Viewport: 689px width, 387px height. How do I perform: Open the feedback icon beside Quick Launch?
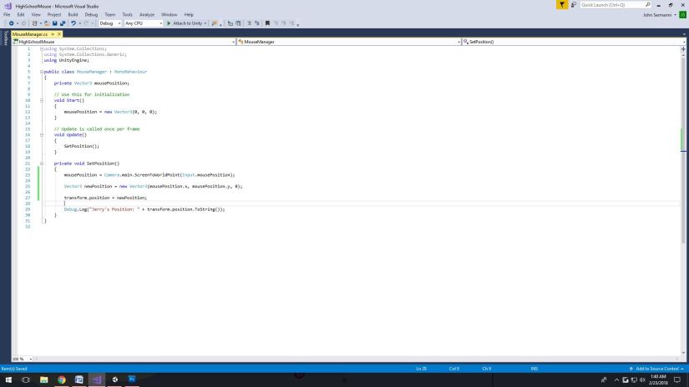573,5
